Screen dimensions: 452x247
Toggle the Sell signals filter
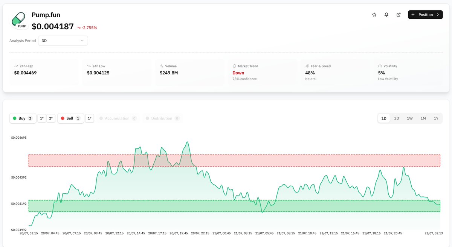(x=71, y=118)
